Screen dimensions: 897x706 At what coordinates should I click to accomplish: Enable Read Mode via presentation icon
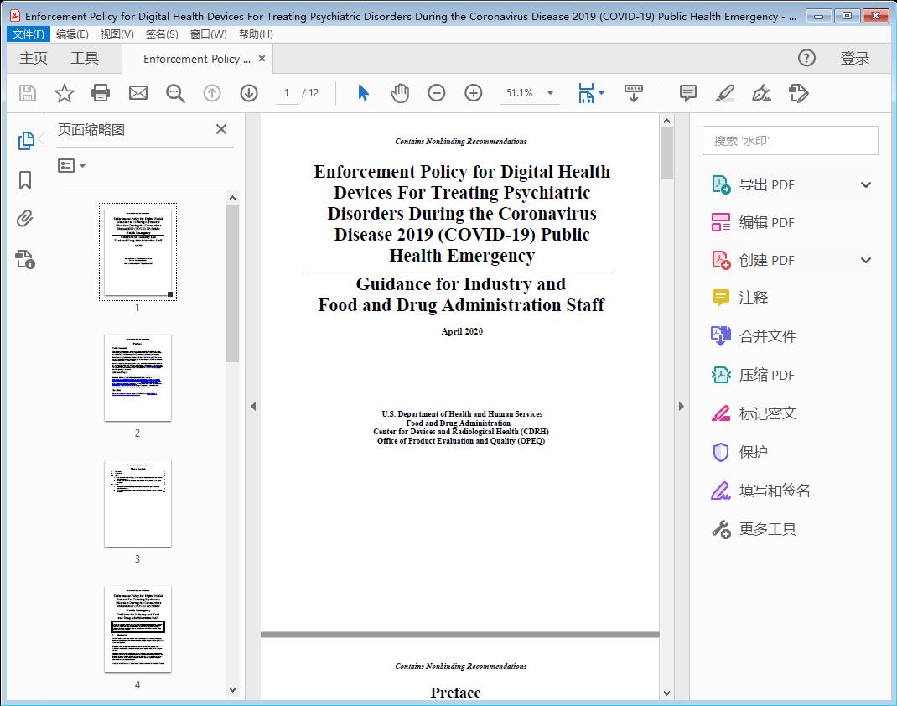coord(633,93)
